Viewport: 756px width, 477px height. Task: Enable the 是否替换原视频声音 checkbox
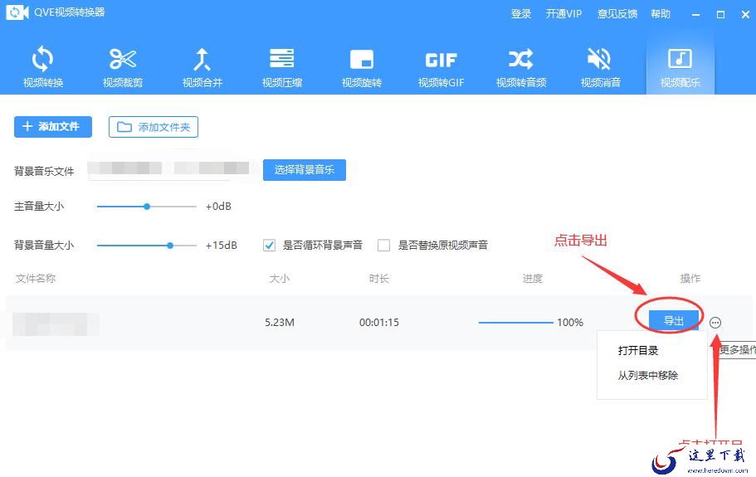(x=383, y=246)
